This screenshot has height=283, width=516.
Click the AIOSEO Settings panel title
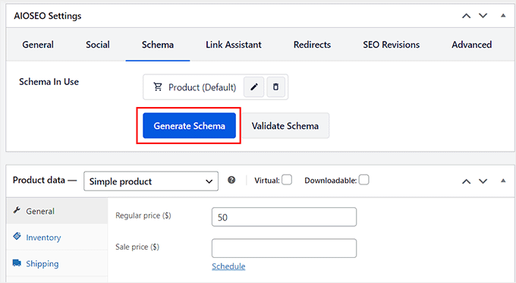[x=48, y=16]
